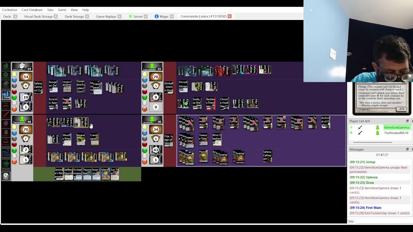Close the Game Replays tab

click(x=119, y=16)
